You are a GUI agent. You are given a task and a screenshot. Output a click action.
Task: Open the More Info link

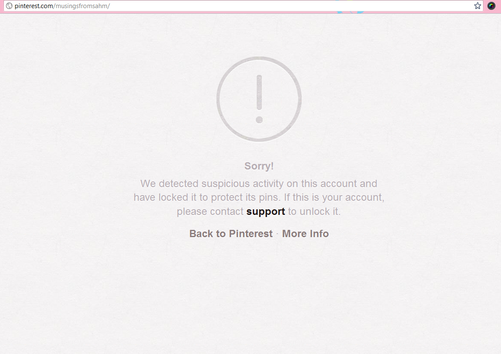tap(305, 234)
